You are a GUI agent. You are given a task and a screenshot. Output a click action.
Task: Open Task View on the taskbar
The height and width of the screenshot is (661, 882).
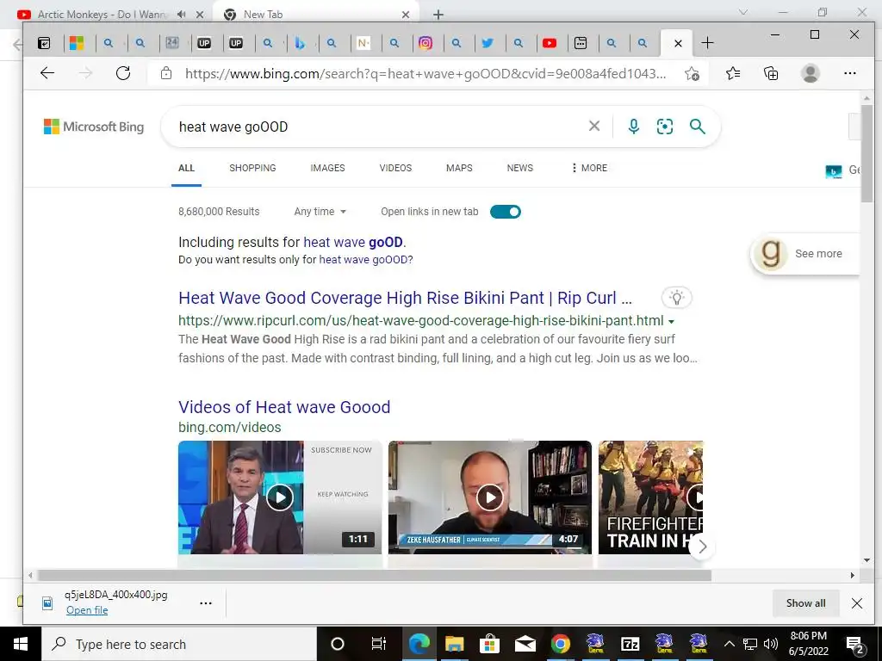[x=379, y=644]
